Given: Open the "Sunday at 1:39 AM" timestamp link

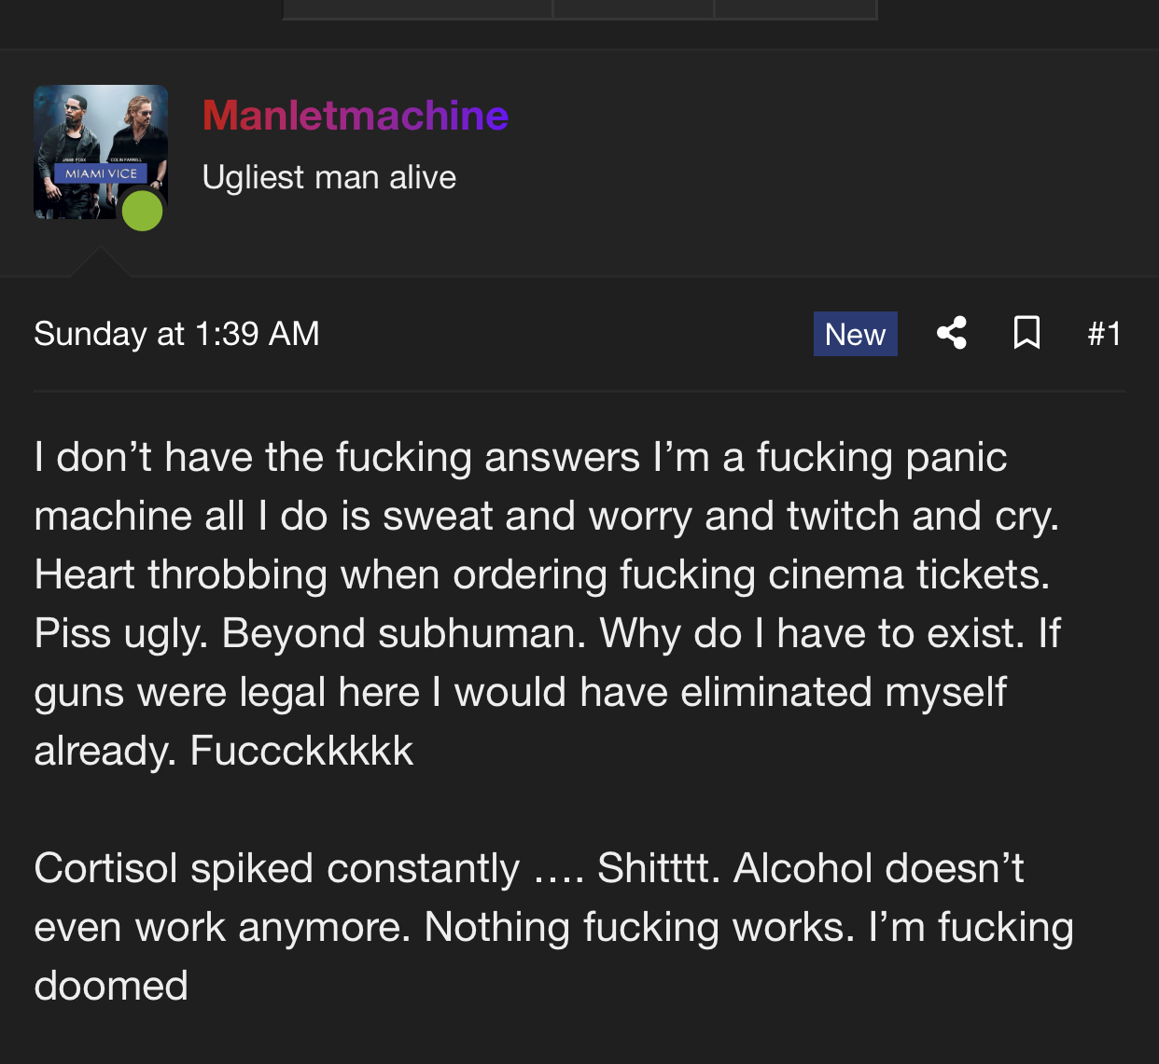Looking at the screenshot, I should tap(176, 334).
